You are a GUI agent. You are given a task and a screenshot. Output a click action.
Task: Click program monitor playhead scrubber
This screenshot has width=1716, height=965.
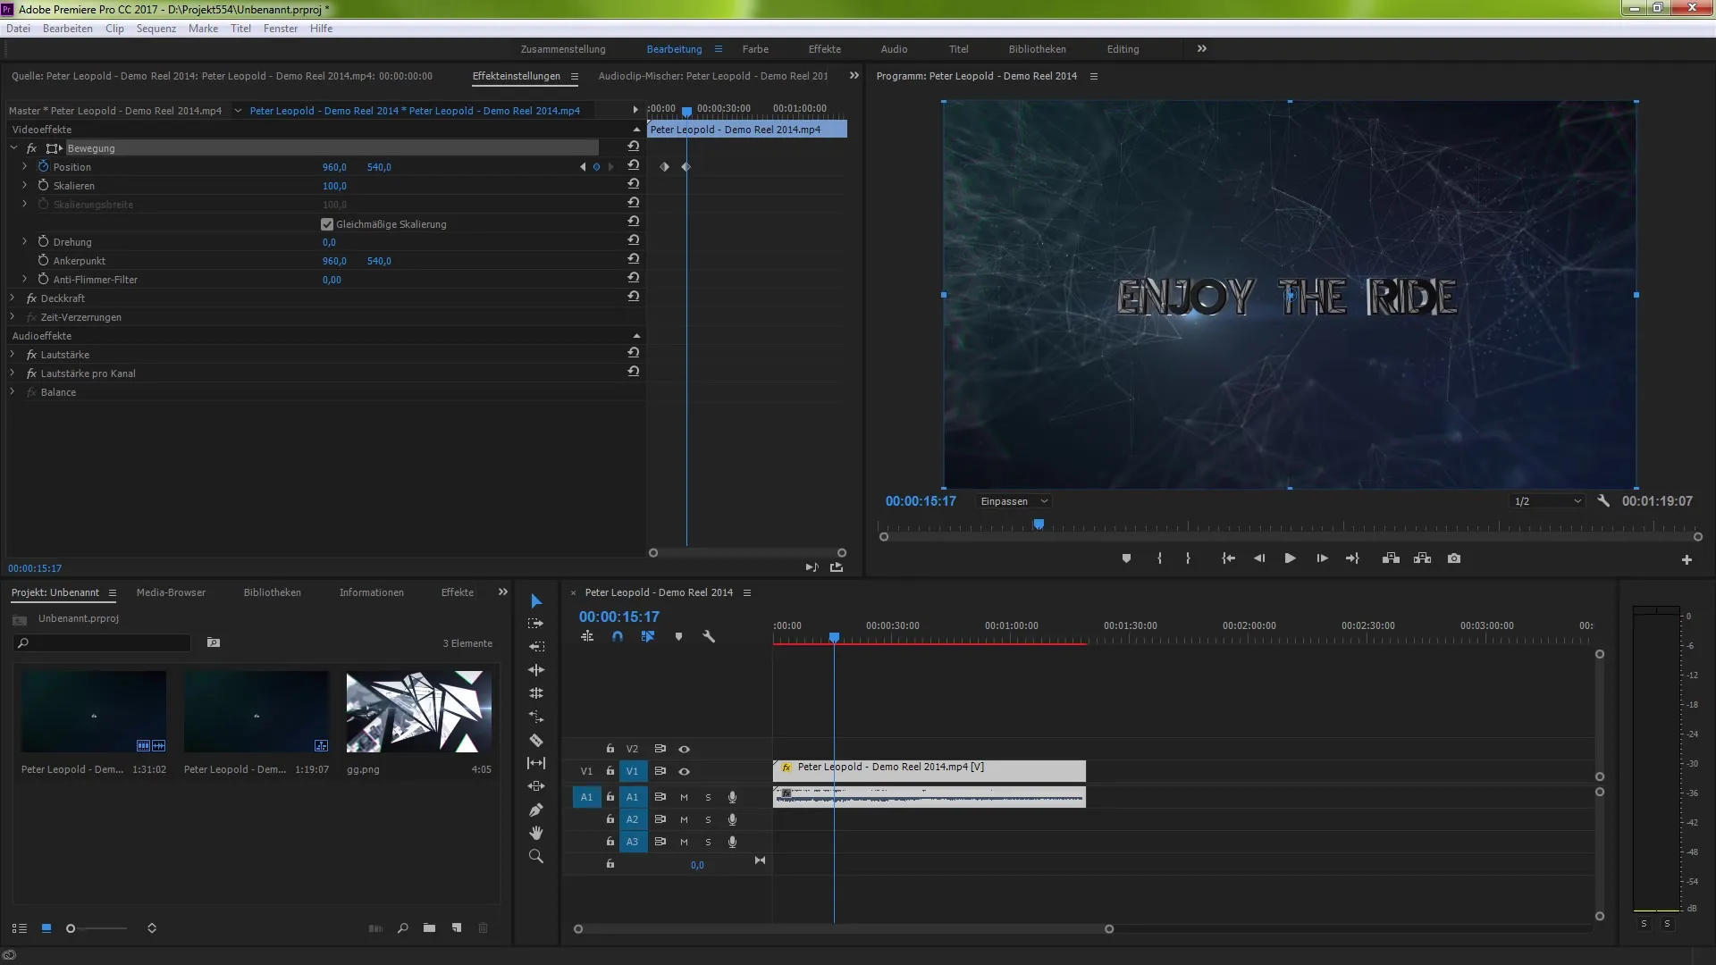1039,525
